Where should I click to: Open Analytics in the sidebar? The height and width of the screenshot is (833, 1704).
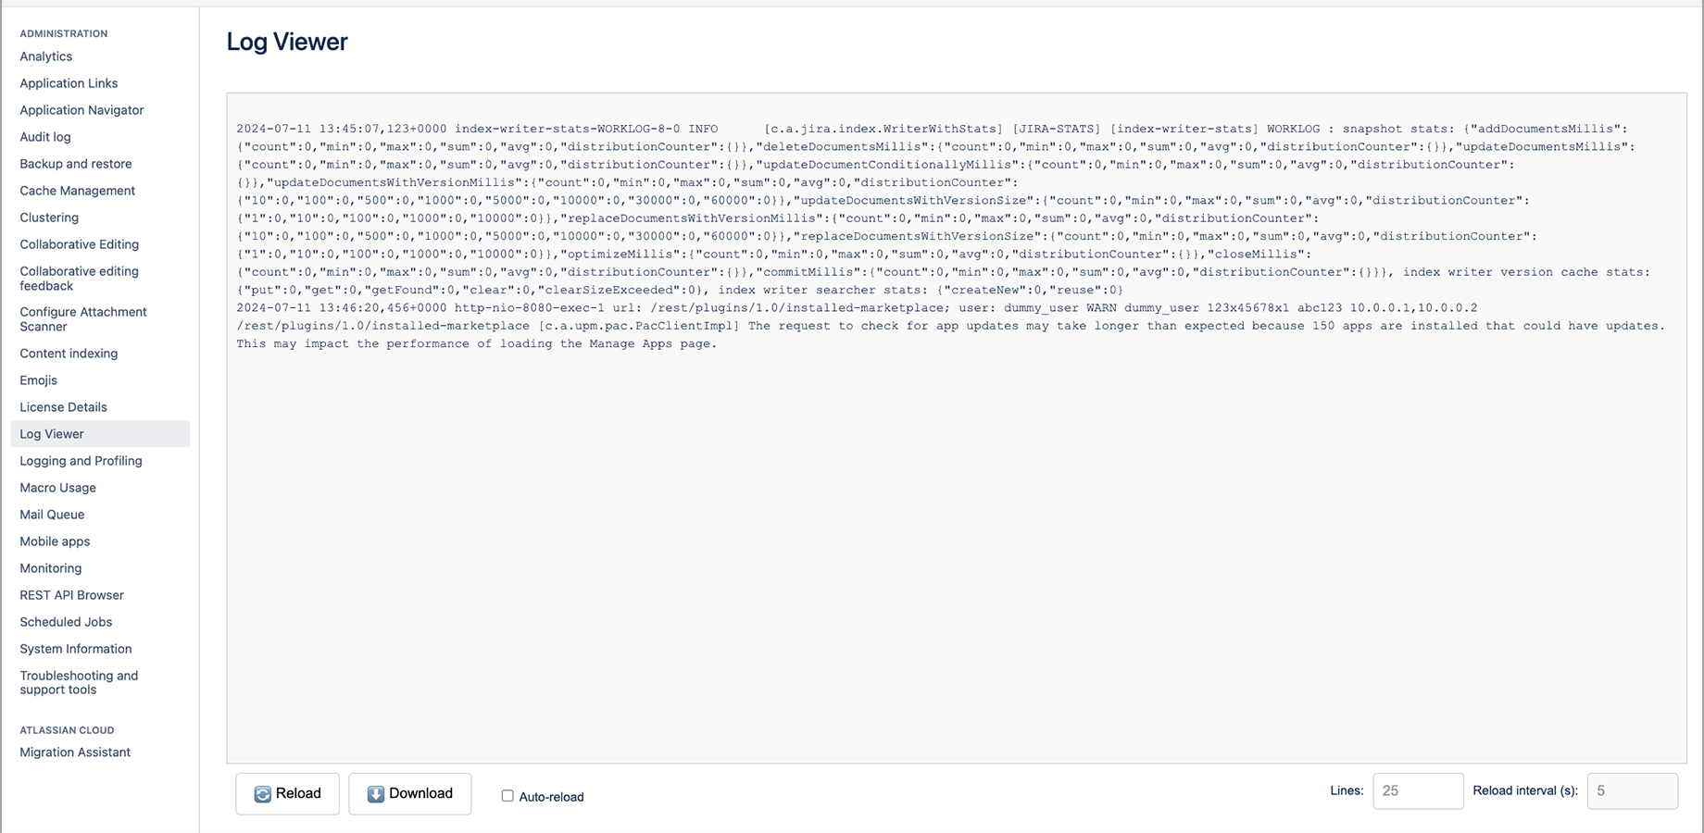click(x=46, y=56)
